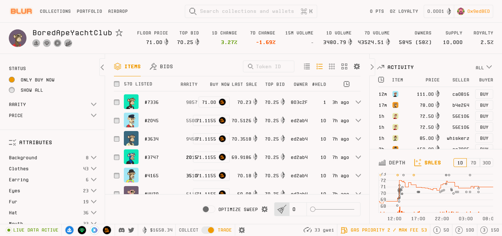The width and height of the screenshot is (502, 236).
Task: Check the box for item #7336
Action: point(116,102)
